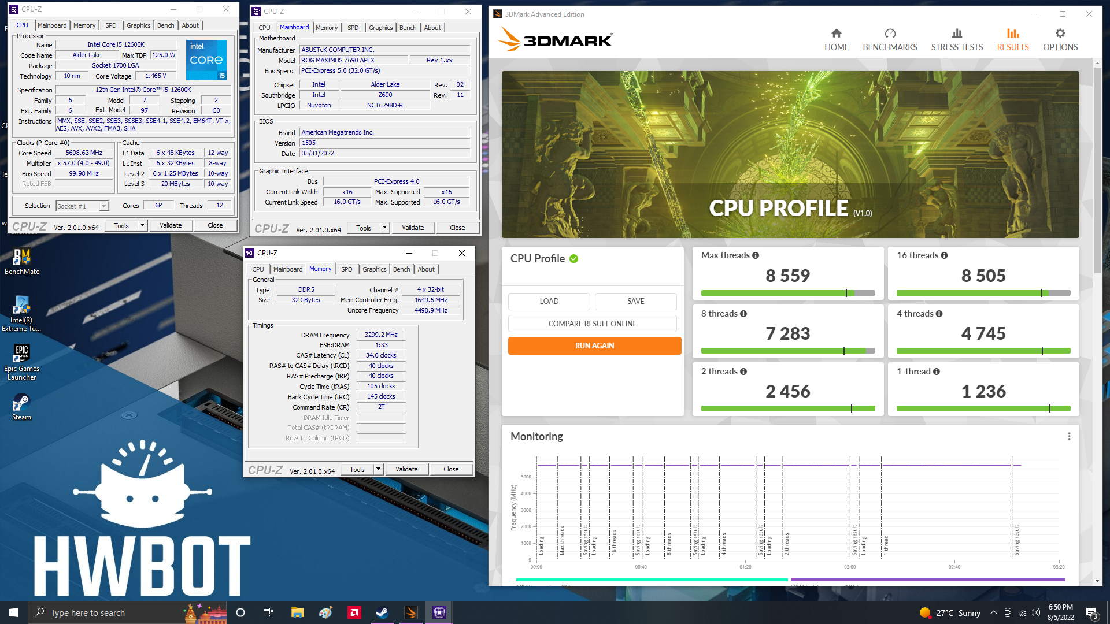
Task: Click network icon in system tray
Action: point(1022,612)
